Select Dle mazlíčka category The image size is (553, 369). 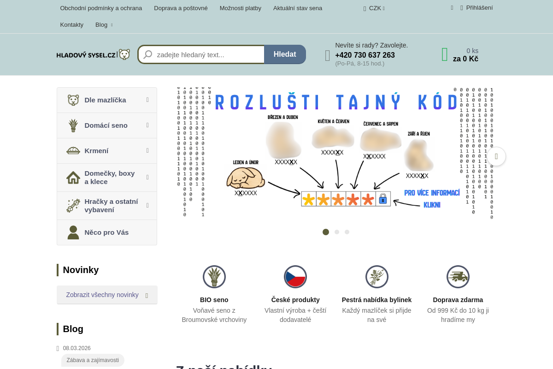point(107,100)
